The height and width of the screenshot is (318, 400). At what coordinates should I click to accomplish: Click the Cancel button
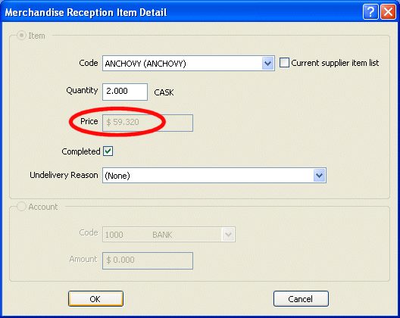pyautogui.click(x=301, y=298)
